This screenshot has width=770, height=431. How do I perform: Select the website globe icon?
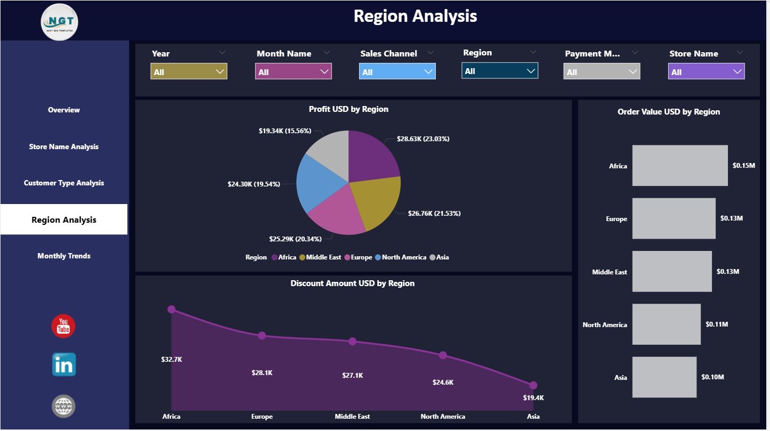click(63, 405)
